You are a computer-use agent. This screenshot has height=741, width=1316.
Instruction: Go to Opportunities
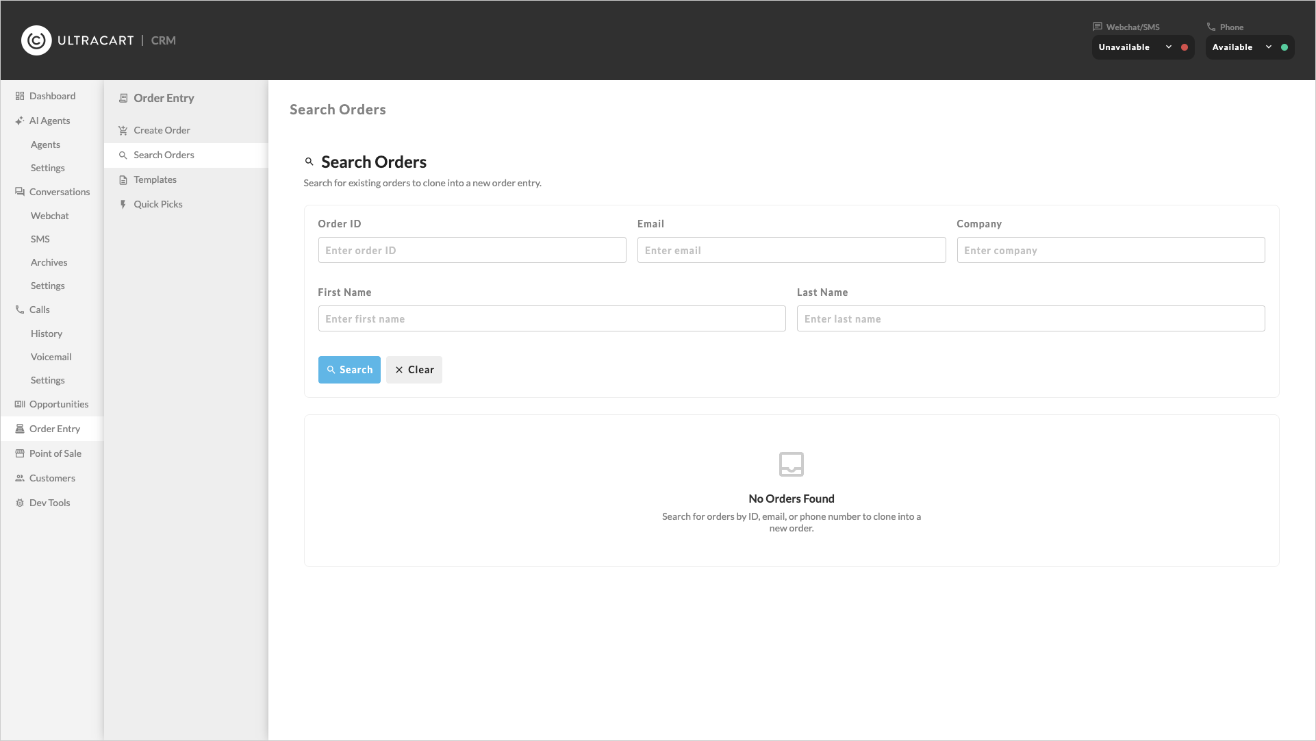tap(52, 404)
